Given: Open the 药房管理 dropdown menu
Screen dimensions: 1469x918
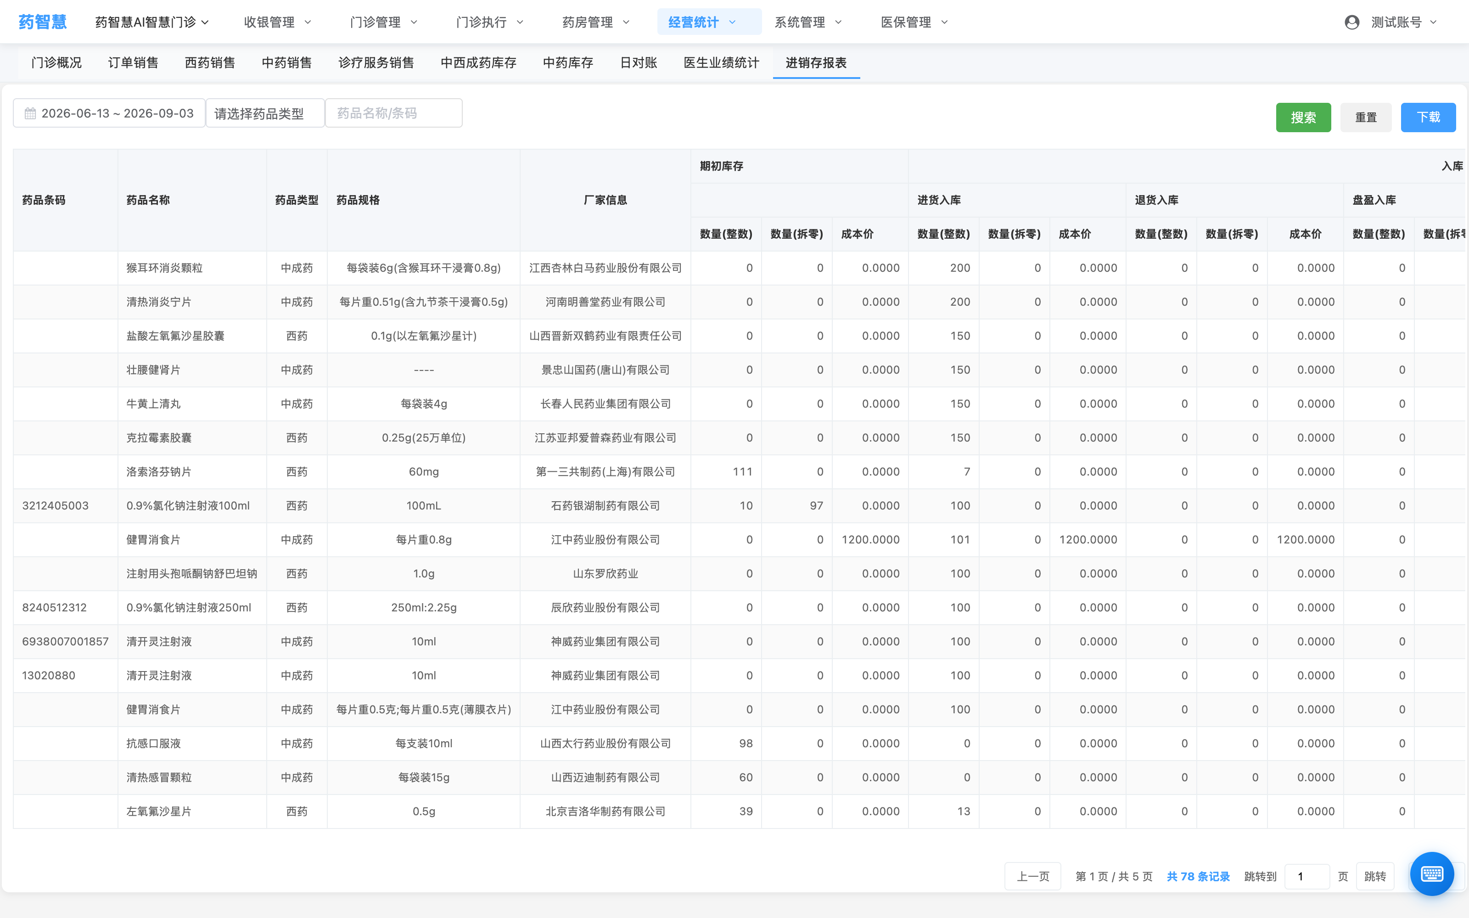Looking at the screenshot, I should click(x=595, y=22).
